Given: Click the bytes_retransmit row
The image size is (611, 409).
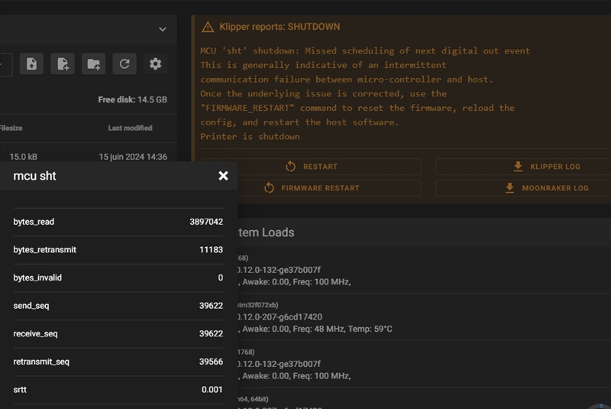Looking at the screenshot, I should point(118,250).
